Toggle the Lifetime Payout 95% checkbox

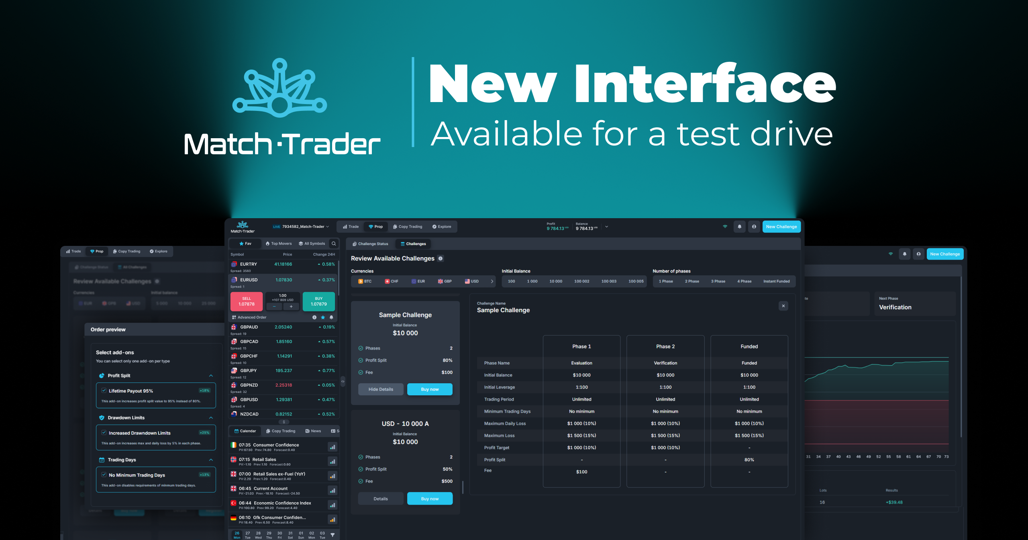tap(105, 391)
